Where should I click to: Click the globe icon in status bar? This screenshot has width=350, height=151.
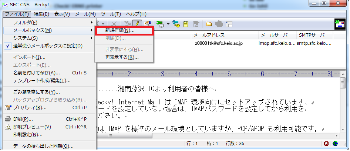pyautogui.click(x=335, y=144)
